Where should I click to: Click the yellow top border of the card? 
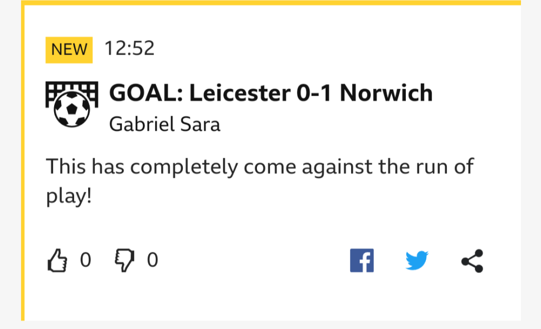270,3
